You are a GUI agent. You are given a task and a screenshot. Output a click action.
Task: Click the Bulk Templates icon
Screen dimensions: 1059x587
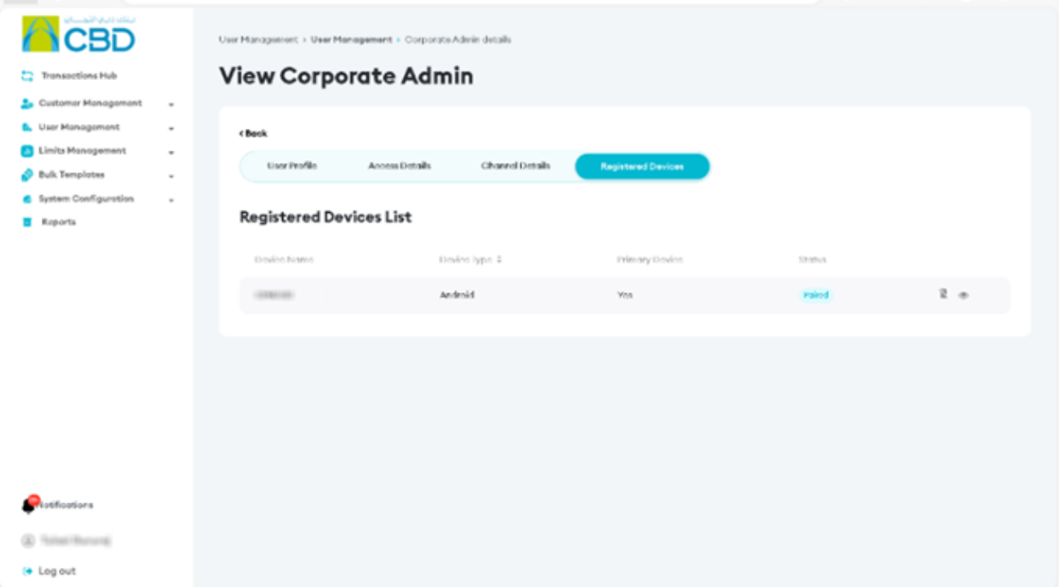[27, 175]
